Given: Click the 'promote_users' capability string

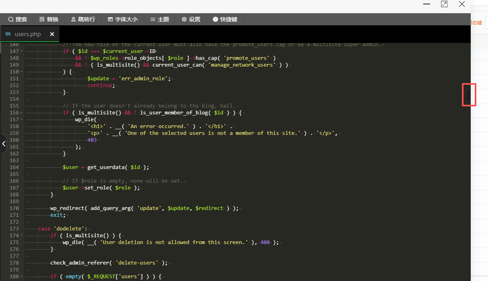Looking at the screenshot, I should click(247, 58).
